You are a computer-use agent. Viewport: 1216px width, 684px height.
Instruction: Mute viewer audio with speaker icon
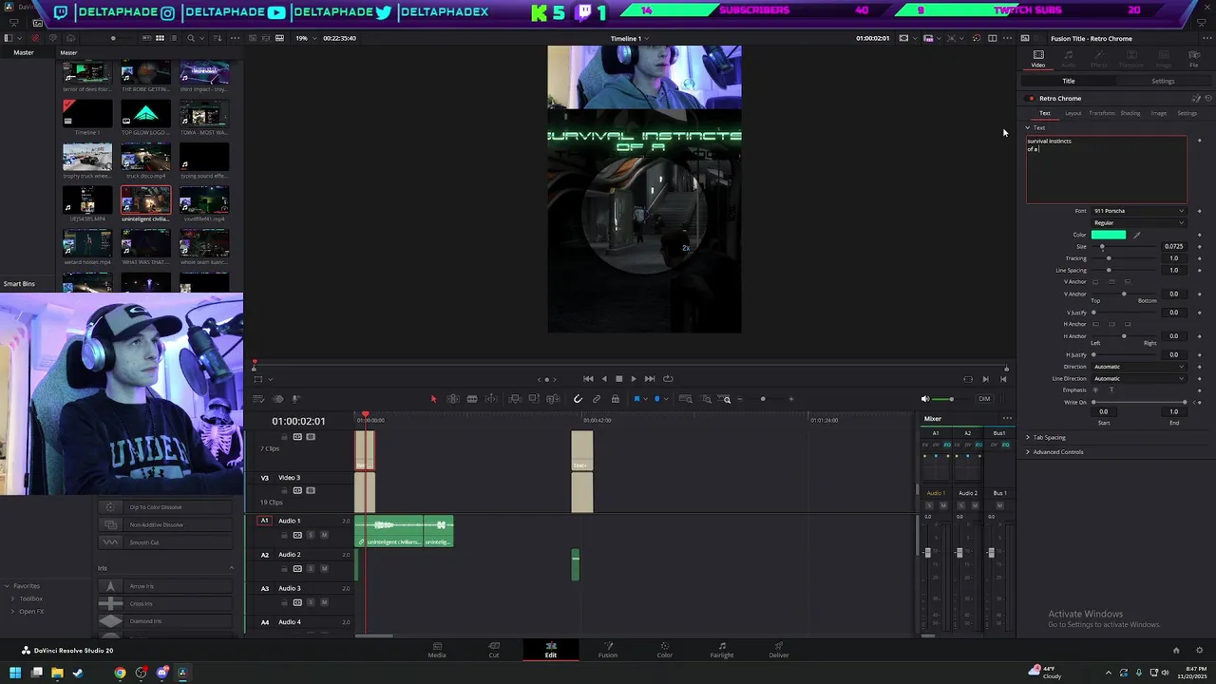pyautogui.click(x=925, y=399)
